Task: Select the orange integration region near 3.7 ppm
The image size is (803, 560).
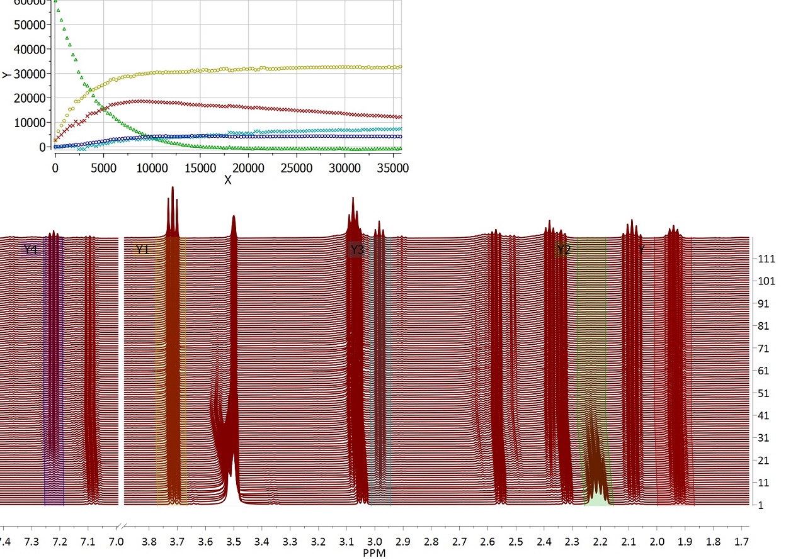Action: click(x=171, y=378)
